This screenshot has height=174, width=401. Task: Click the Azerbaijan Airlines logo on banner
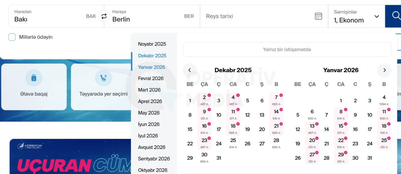pyautogui.click(x=30, y=146)
